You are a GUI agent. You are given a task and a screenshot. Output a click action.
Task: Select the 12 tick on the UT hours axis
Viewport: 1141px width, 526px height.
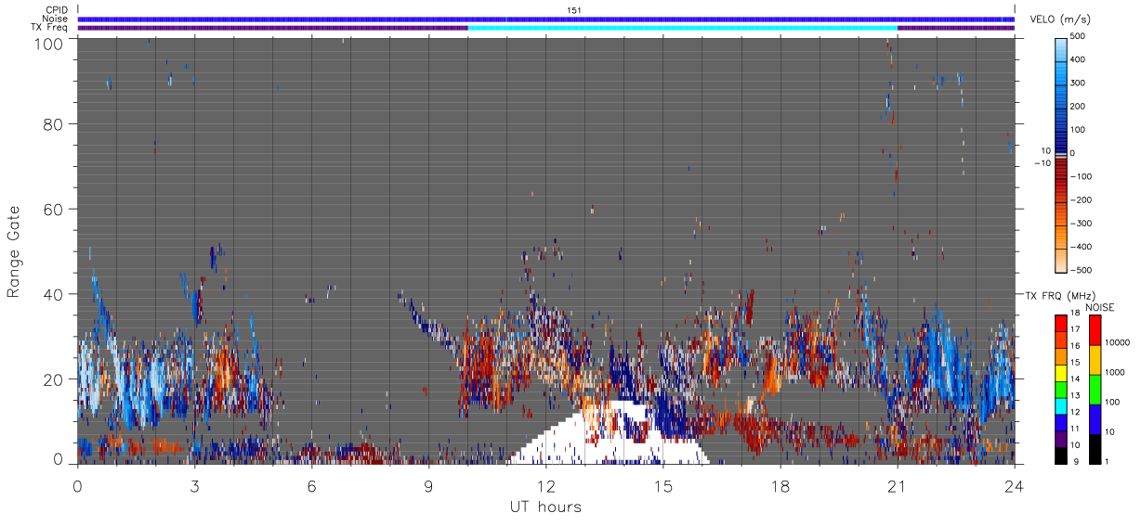(x=546, y=485)
